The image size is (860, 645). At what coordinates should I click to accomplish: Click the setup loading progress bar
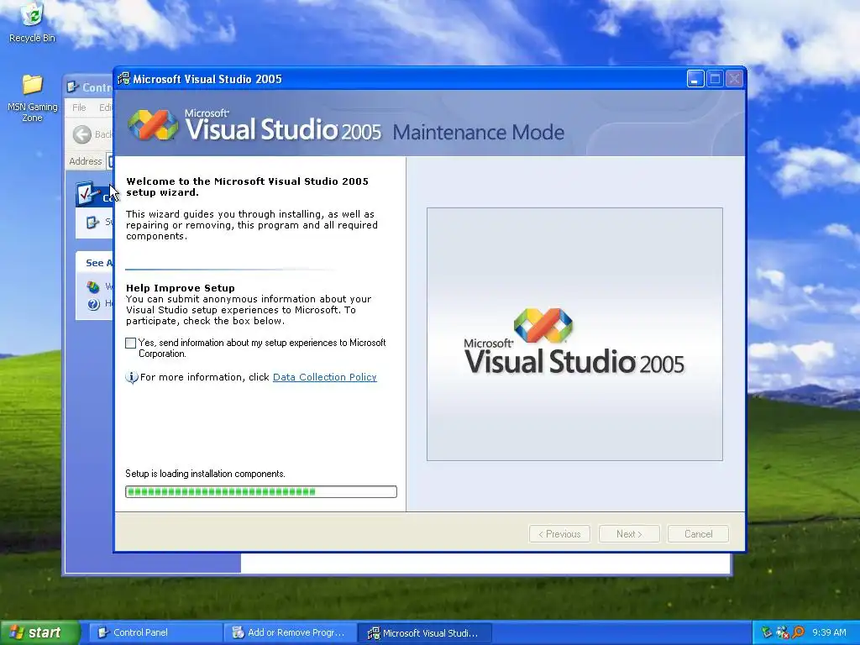(261, 492)
